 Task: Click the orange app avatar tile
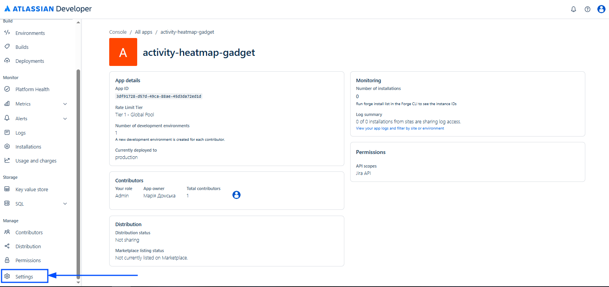pos(123,52)
